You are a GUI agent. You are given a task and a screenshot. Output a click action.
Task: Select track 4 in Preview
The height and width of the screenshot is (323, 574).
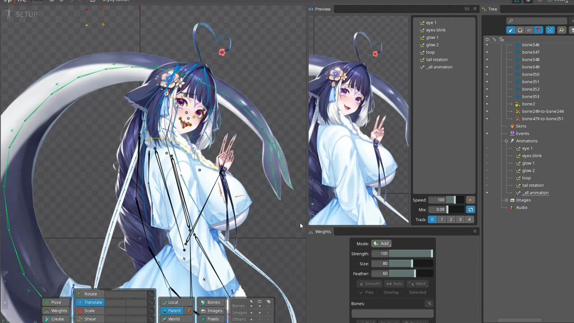[470, 220]
